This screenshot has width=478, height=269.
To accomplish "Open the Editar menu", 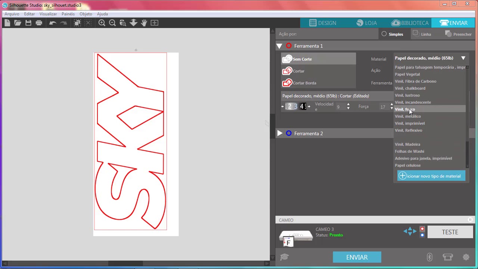I will (x=30, y=14).
